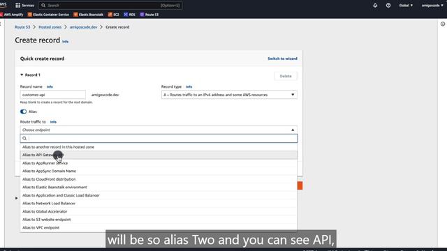Click the top console Search bar
This screenshot has width=447, height=251.
[110, 5]
